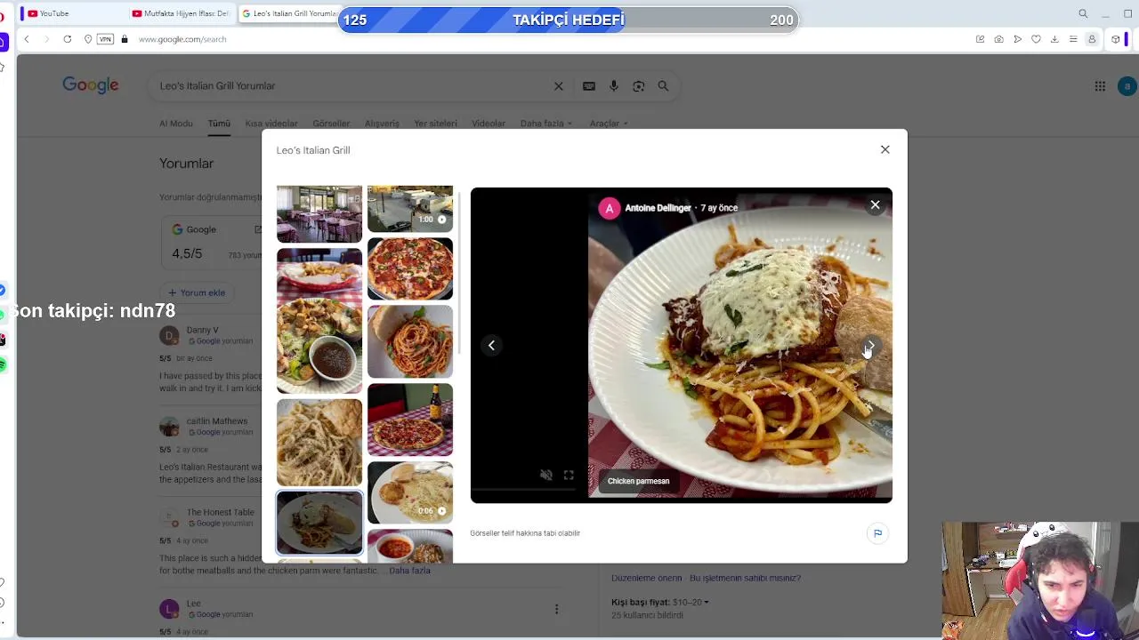1139x640 pixels.
Task: Open the creamy pasta thumbnail
Action: click(x=319, y=442)
